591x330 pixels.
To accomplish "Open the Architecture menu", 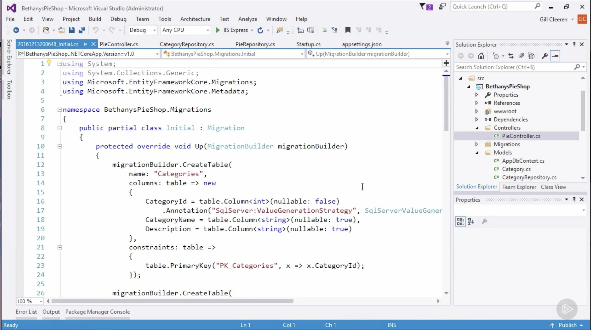I will pos(195,19).
